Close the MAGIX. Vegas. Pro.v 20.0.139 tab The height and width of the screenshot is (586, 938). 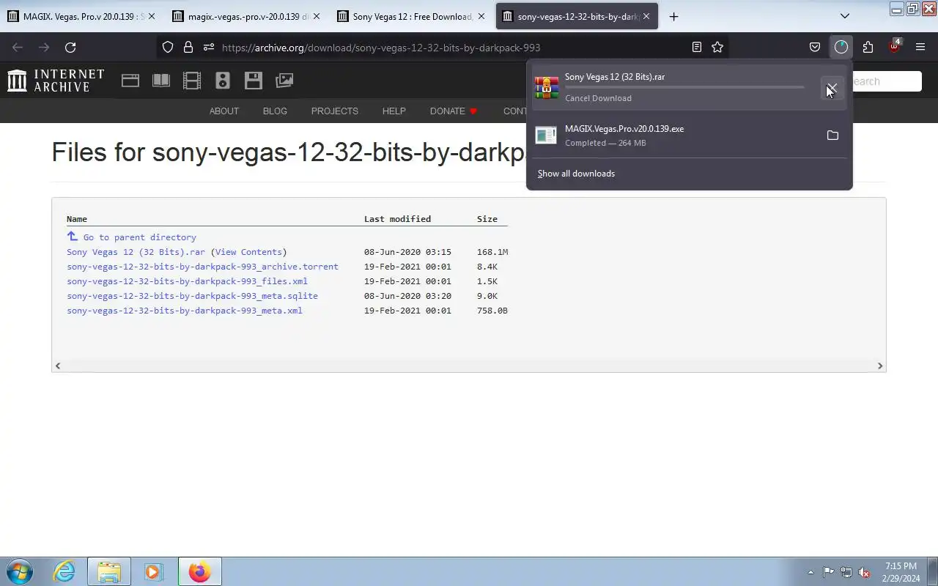point(152,16)
